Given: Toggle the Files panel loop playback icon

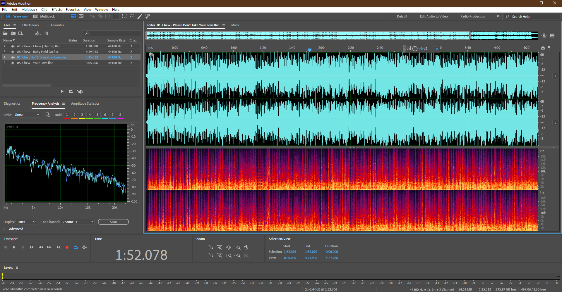Looking at the screenshot, I should 71,91.
